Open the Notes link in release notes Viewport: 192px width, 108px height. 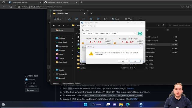click(130, 88)
